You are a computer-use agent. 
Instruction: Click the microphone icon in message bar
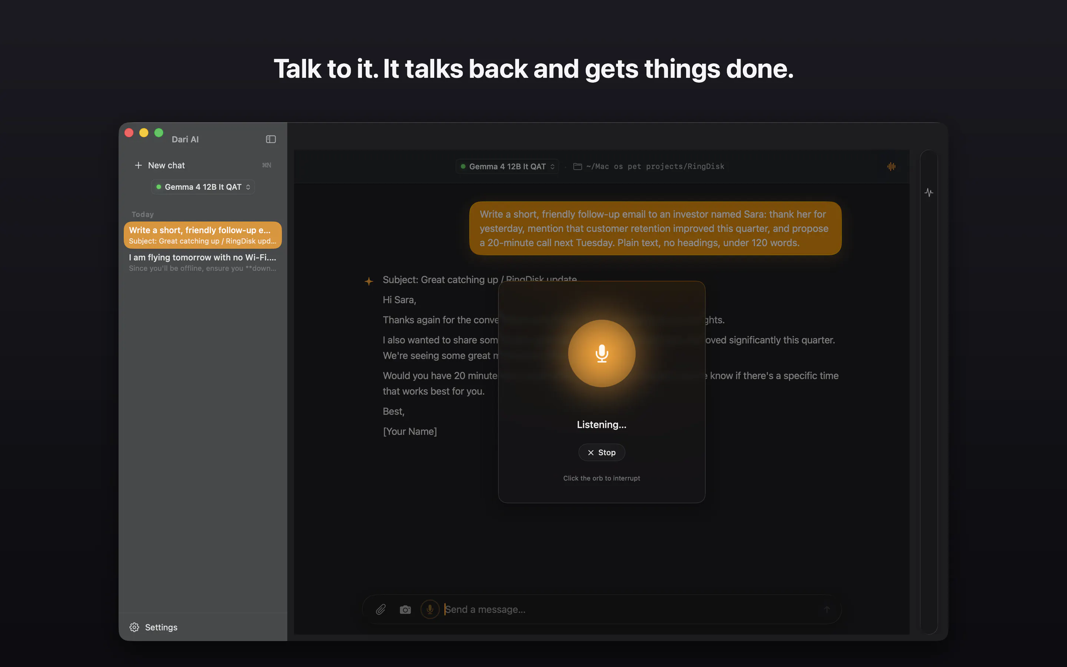tap(430, 609)
